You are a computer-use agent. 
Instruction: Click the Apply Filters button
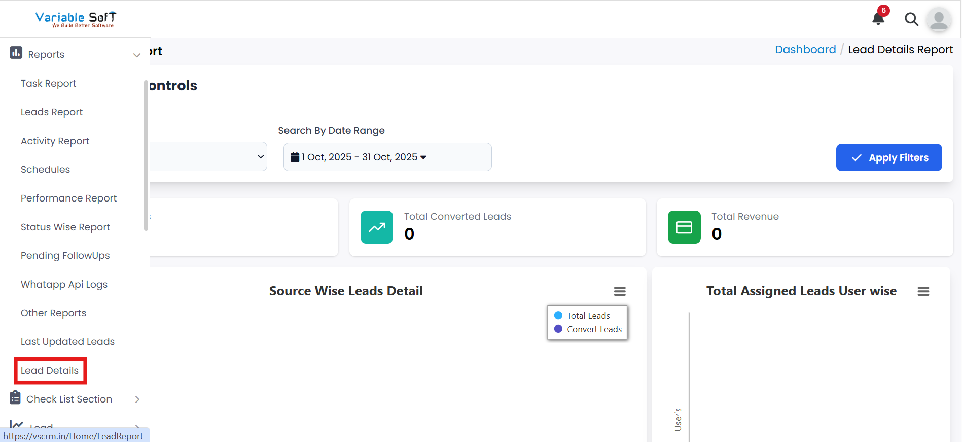pyautogui.click(x=889, y=157)
